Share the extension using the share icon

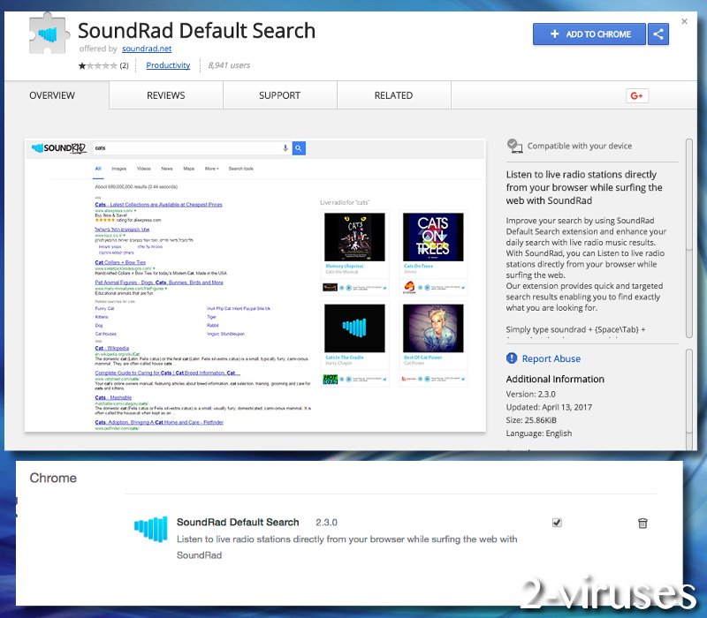coord(658,34)
